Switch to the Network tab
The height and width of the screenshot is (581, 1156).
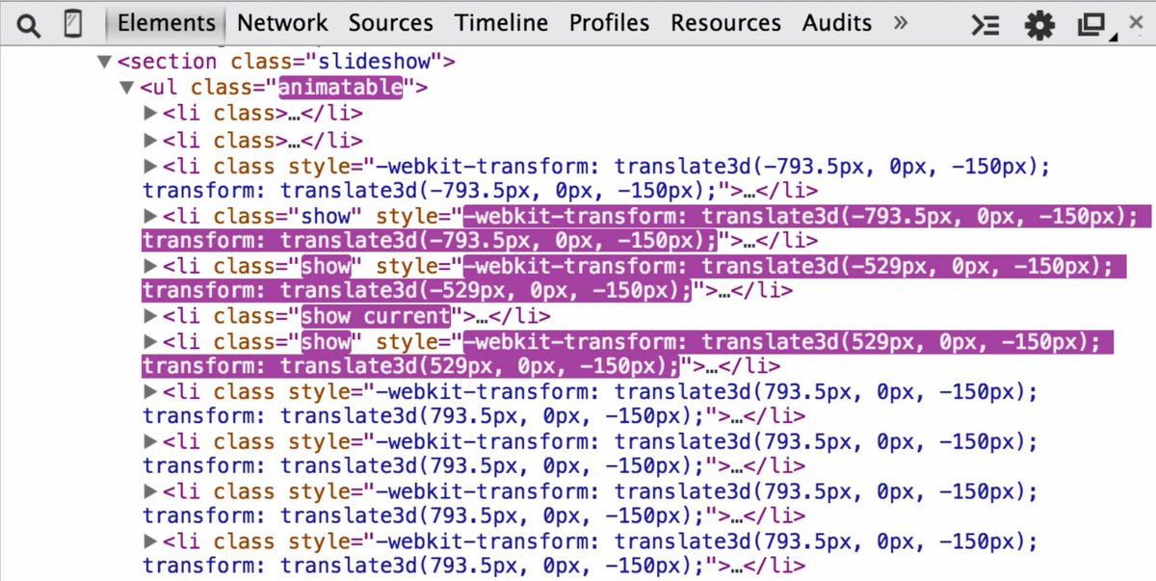282,22
